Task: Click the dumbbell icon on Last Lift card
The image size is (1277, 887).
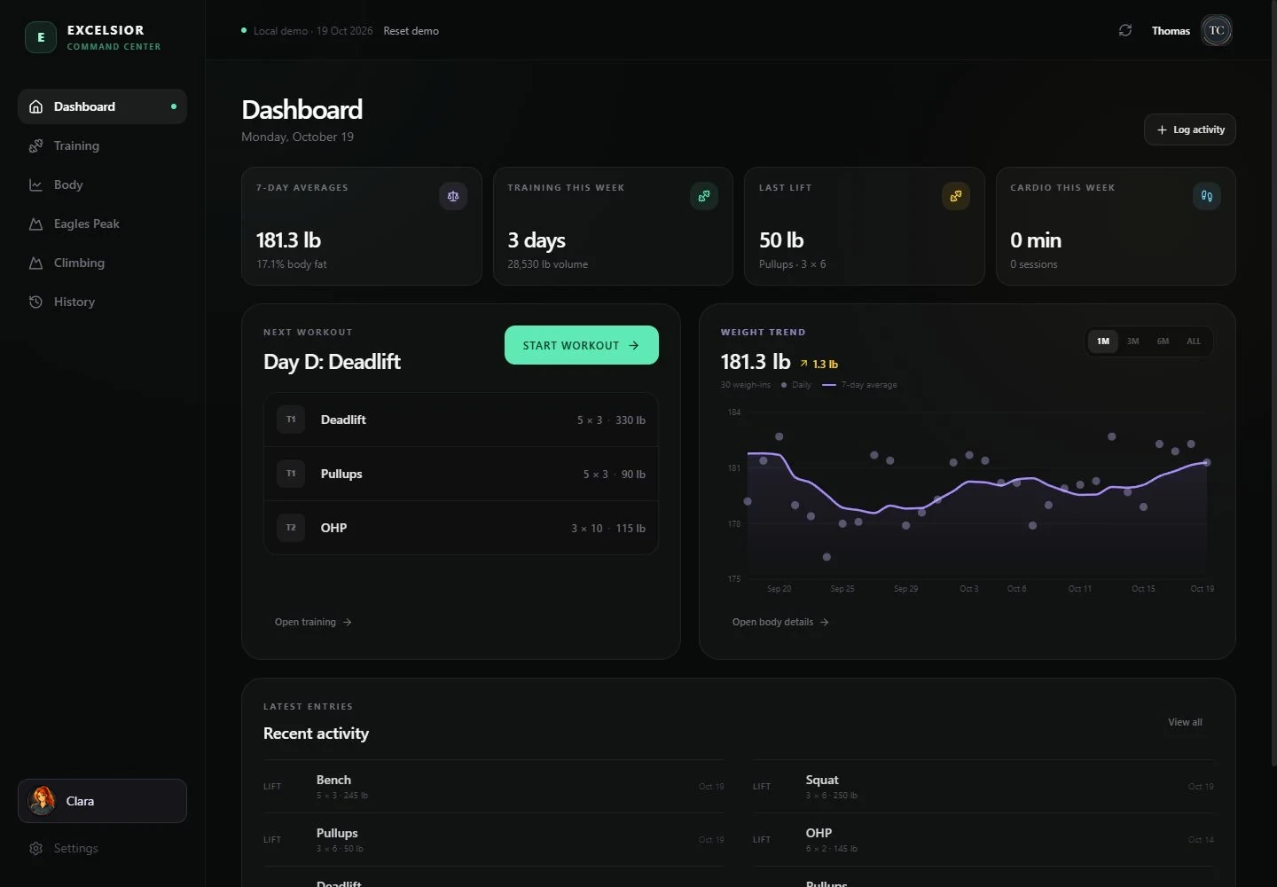Action: [x=956, y=196]
